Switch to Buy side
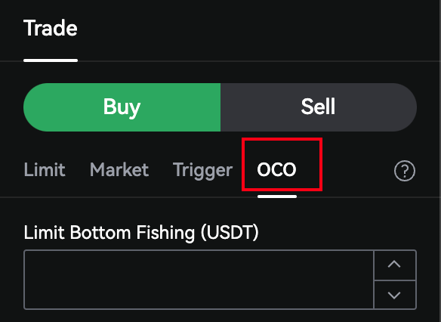 tap(122, 107)
